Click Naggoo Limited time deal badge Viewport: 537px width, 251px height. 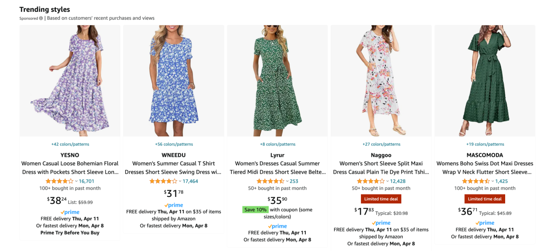click(381, 199)
